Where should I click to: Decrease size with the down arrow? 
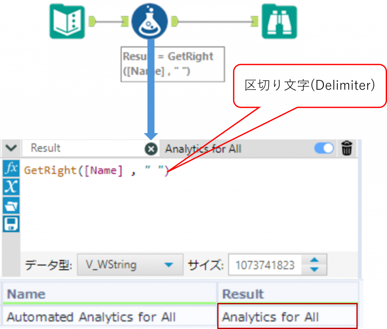point(314,269)
